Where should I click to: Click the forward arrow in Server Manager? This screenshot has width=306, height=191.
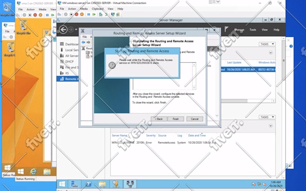[71, 30]
